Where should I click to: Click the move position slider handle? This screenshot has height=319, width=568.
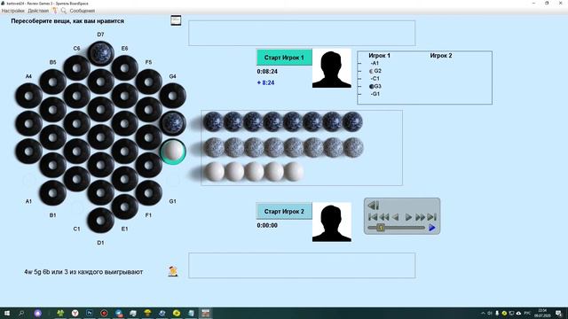click(381, 228)
